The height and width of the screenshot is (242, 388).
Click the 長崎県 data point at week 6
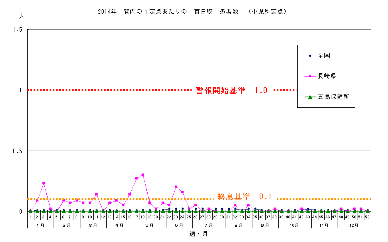pyautogui.click(x=64, y=200)
